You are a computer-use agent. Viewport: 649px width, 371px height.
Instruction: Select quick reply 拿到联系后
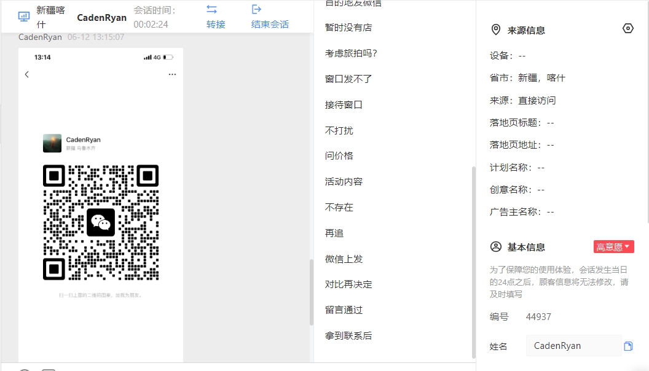(x=348, y=336)
